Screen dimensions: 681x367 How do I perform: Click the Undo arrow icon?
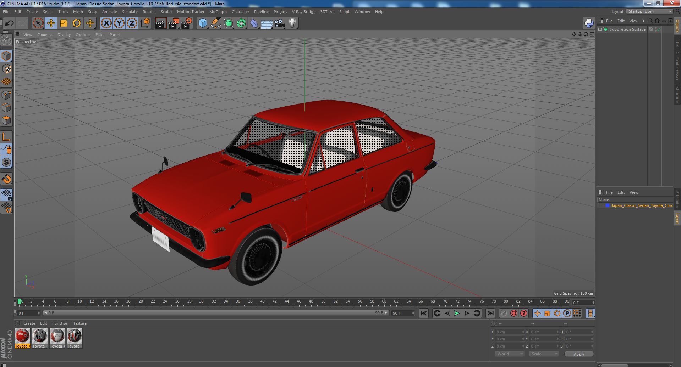(x=9, y=23)
